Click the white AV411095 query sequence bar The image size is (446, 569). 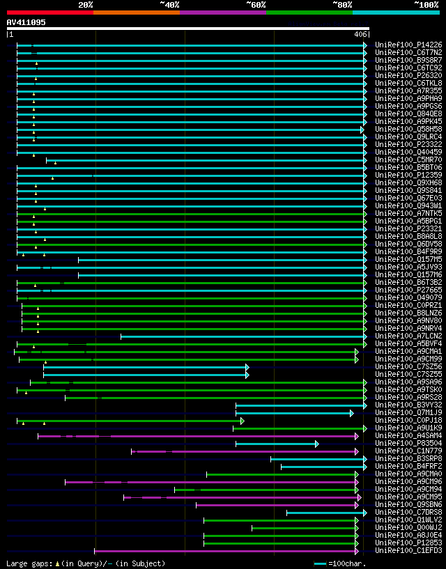click(x=187, y=29)
